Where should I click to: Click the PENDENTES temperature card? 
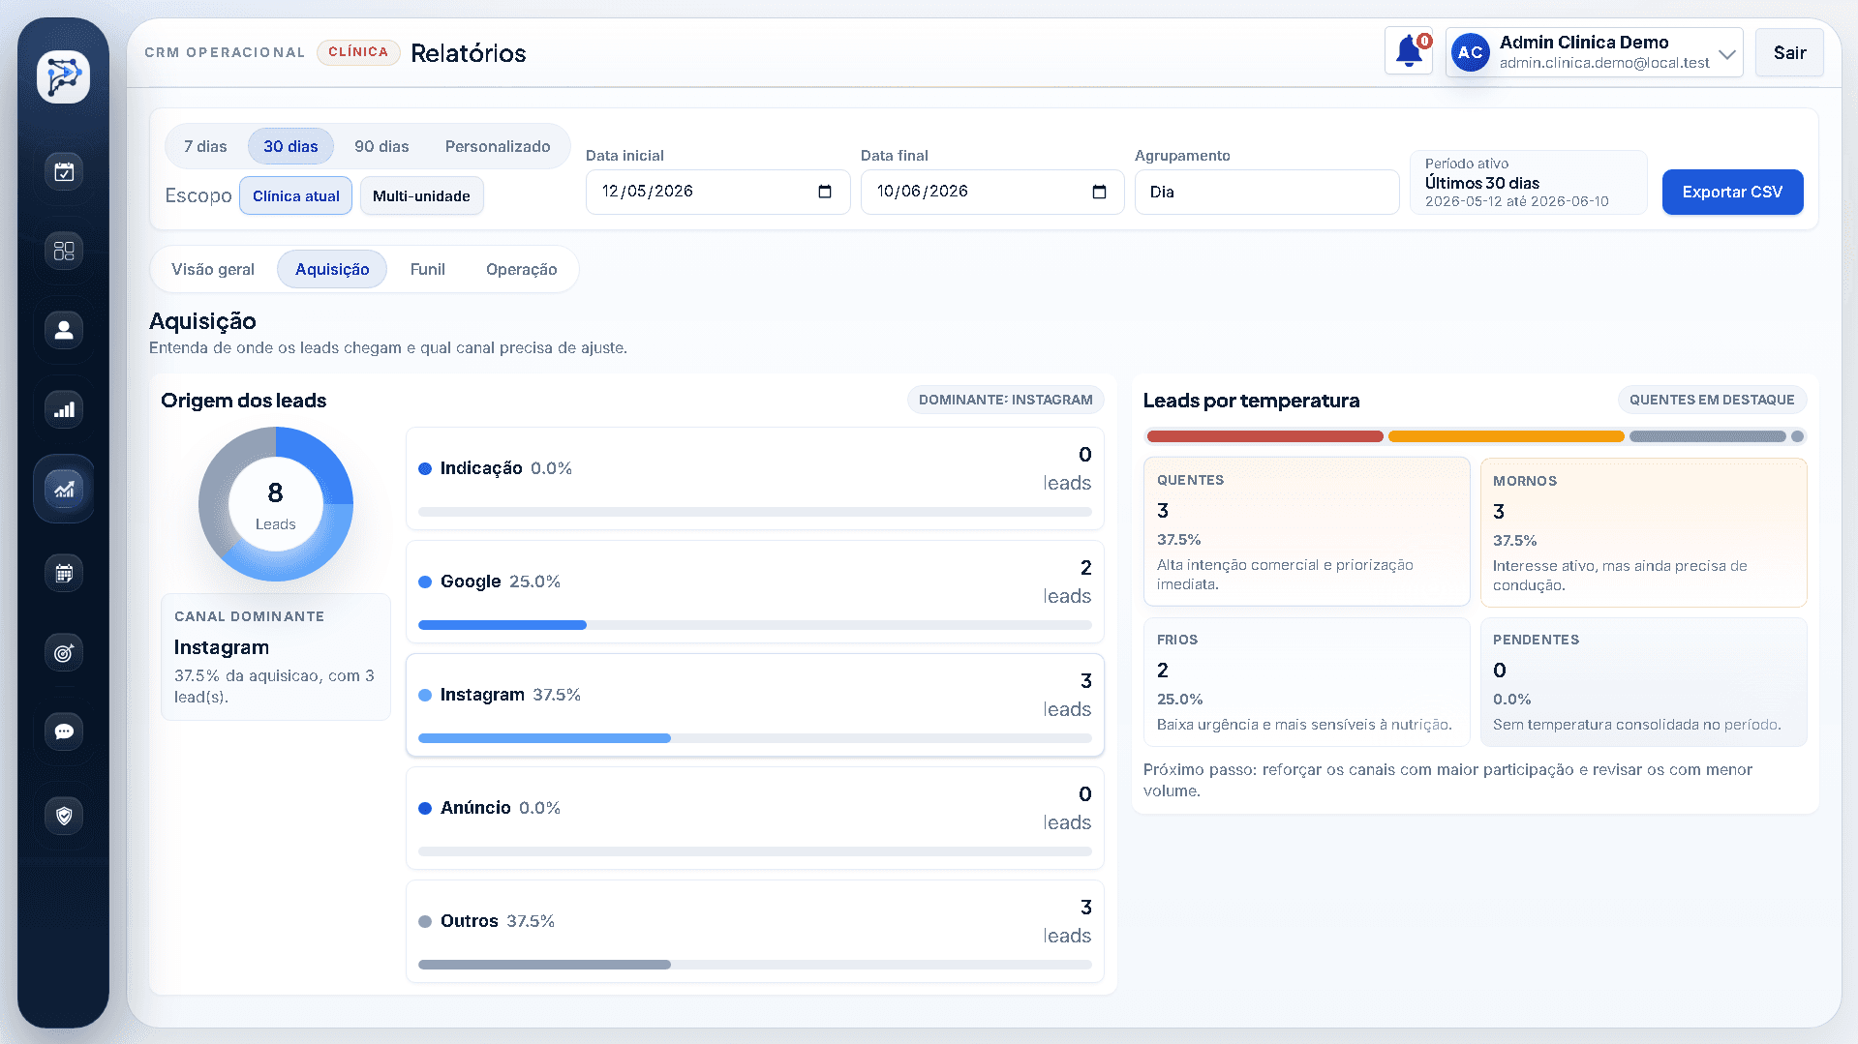(1643, 682)
